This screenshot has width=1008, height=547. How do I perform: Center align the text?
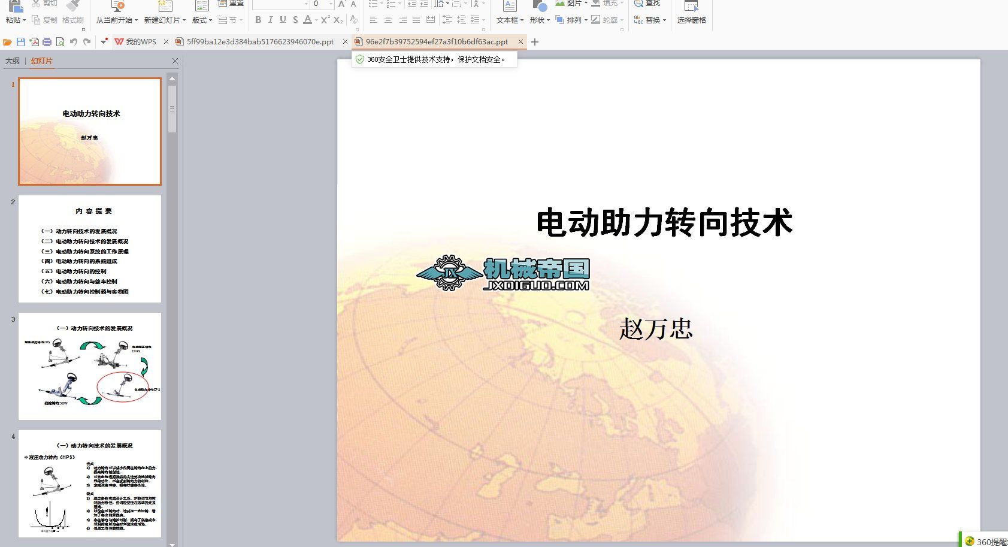[x=388, y=20]
